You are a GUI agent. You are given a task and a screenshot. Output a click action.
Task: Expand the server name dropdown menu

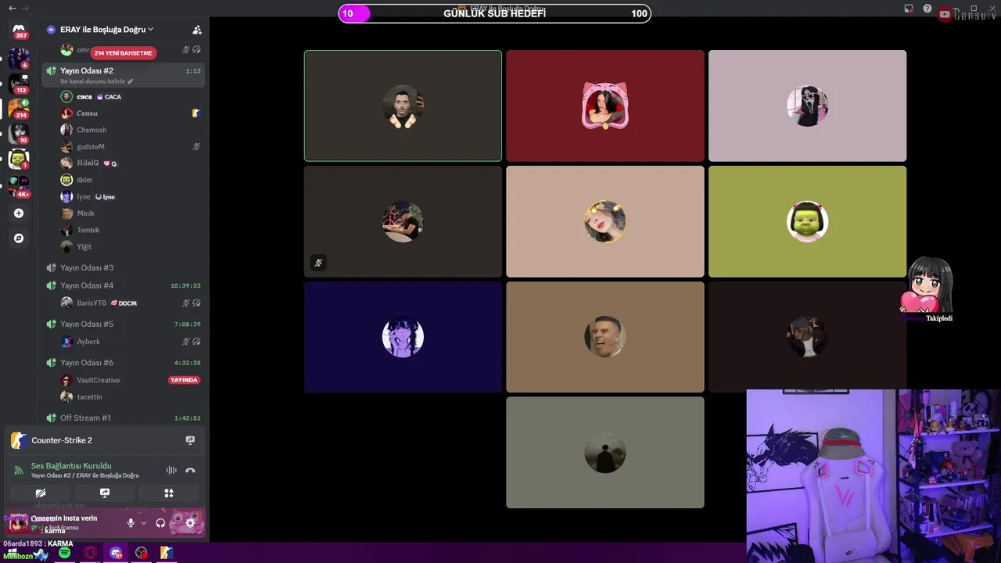click(x=151, y=29)
